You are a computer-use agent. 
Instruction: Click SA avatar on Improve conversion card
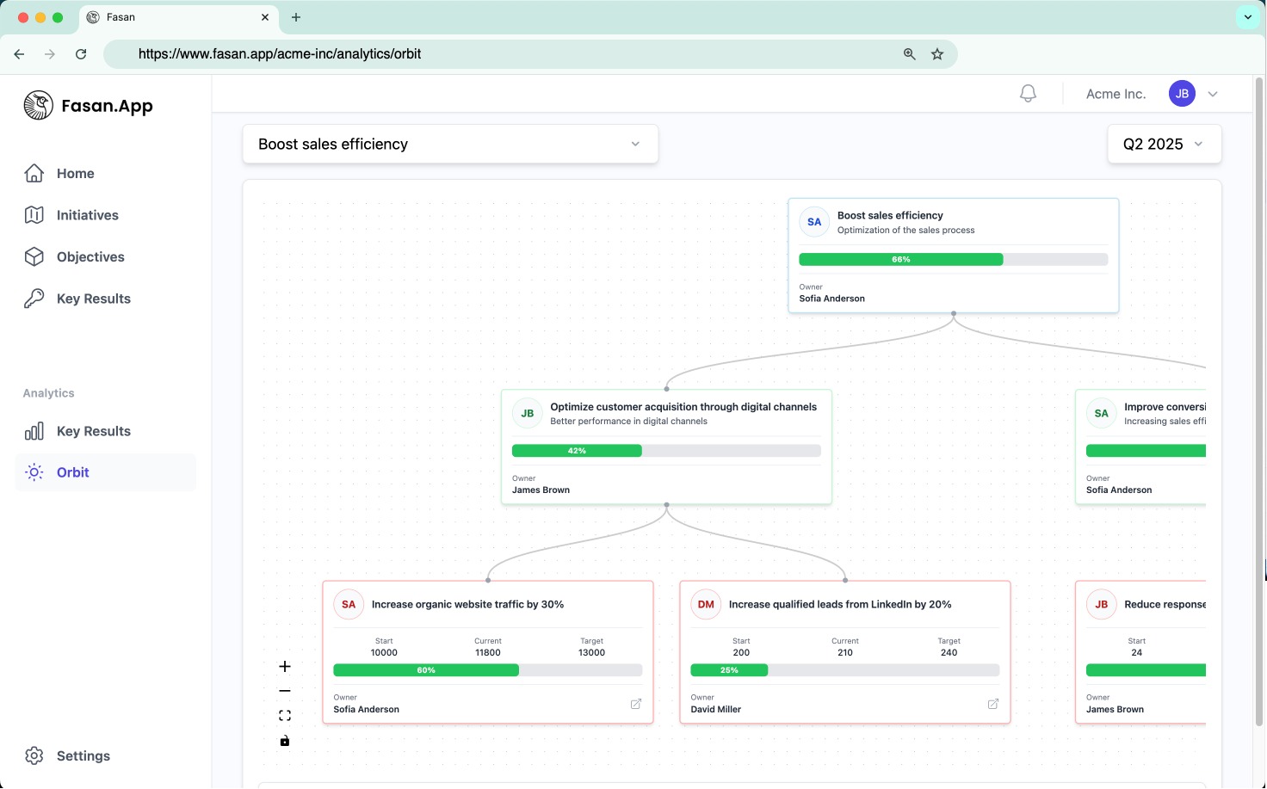[1102, 413]
